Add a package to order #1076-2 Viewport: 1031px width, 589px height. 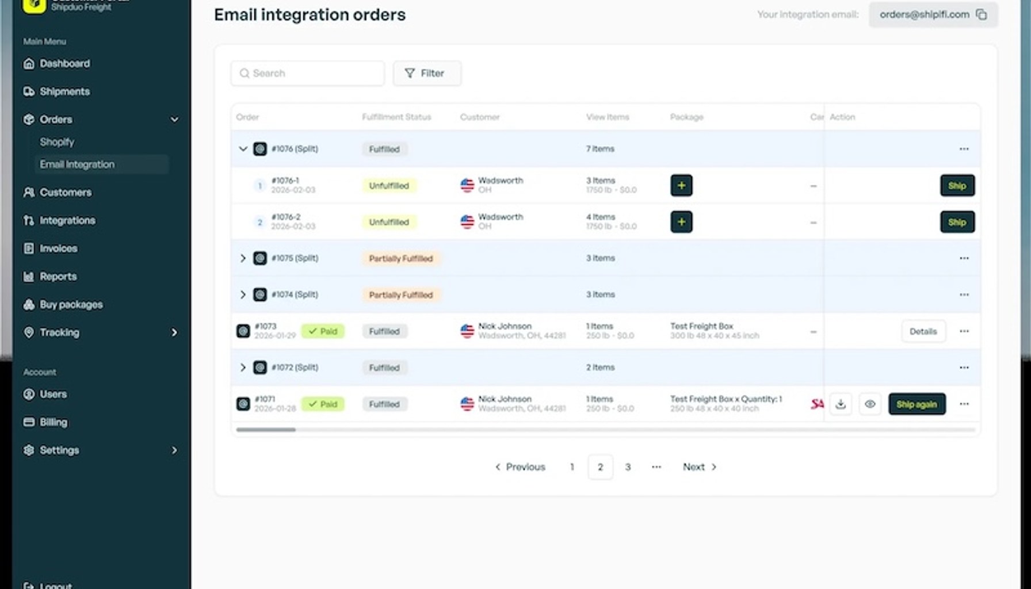coord(681,222)
